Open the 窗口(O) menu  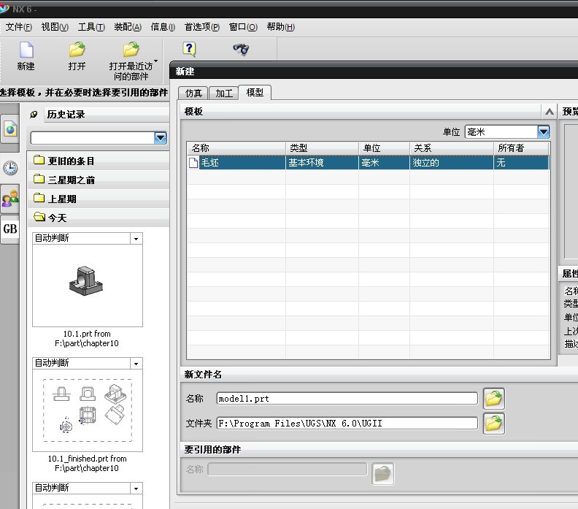tap(243, 27)
